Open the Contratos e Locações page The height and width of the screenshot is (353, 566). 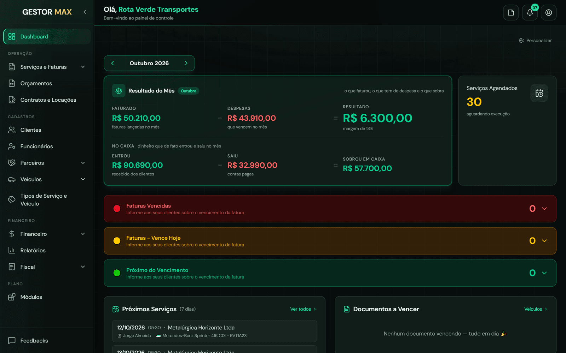tap(47, 100)
